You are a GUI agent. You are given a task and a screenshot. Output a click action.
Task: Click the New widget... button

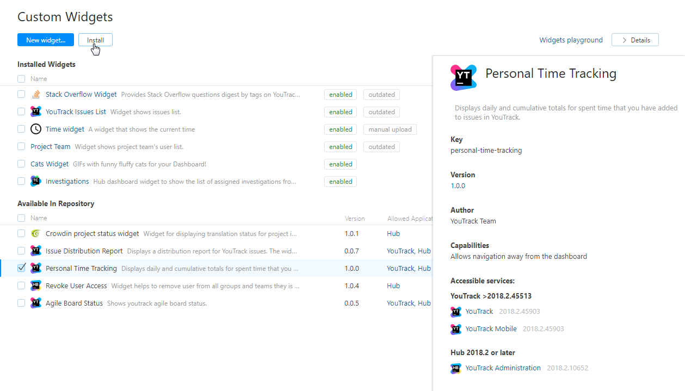(x=46, y=40)
